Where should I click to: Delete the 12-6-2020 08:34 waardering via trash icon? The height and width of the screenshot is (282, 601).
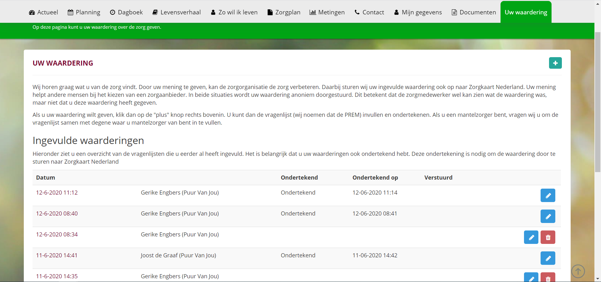547,237
